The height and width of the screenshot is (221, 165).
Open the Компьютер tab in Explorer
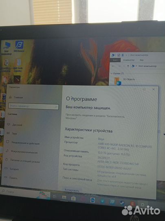129,60
